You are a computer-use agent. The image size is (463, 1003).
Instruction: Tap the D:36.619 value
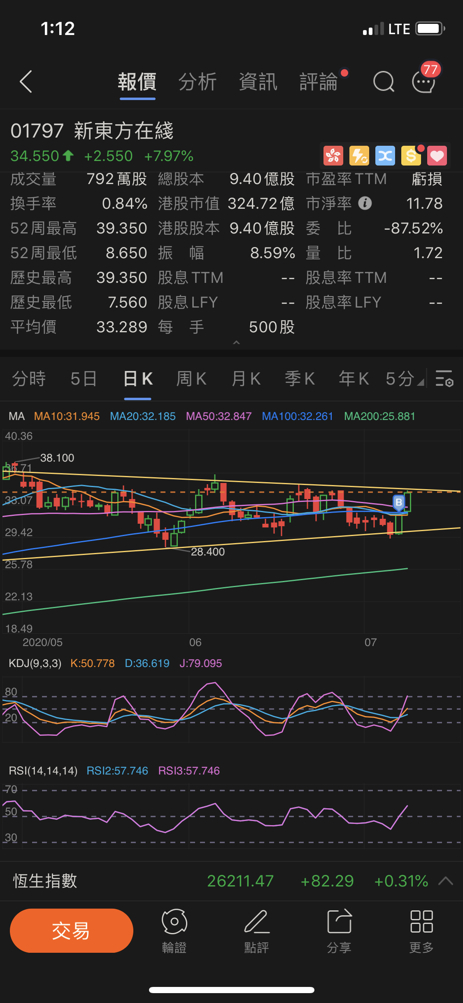pos(147,663)
